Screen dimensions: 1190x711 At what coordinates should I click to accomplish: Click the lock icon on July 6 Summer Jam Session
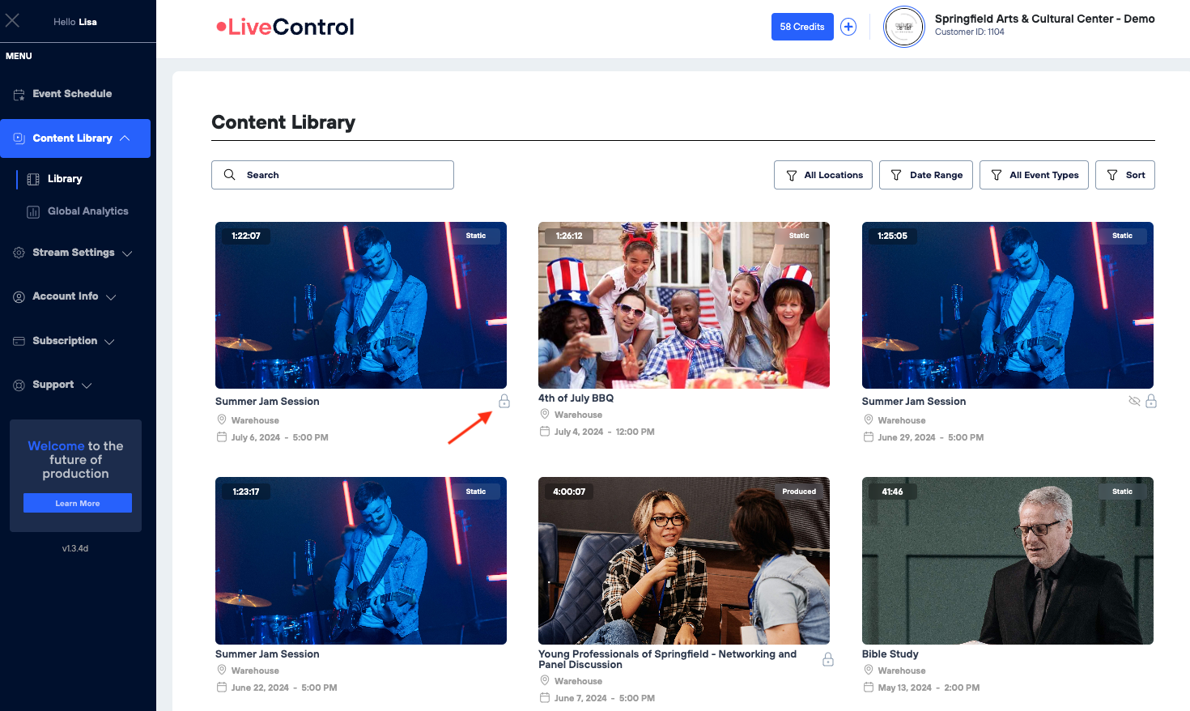504,402
